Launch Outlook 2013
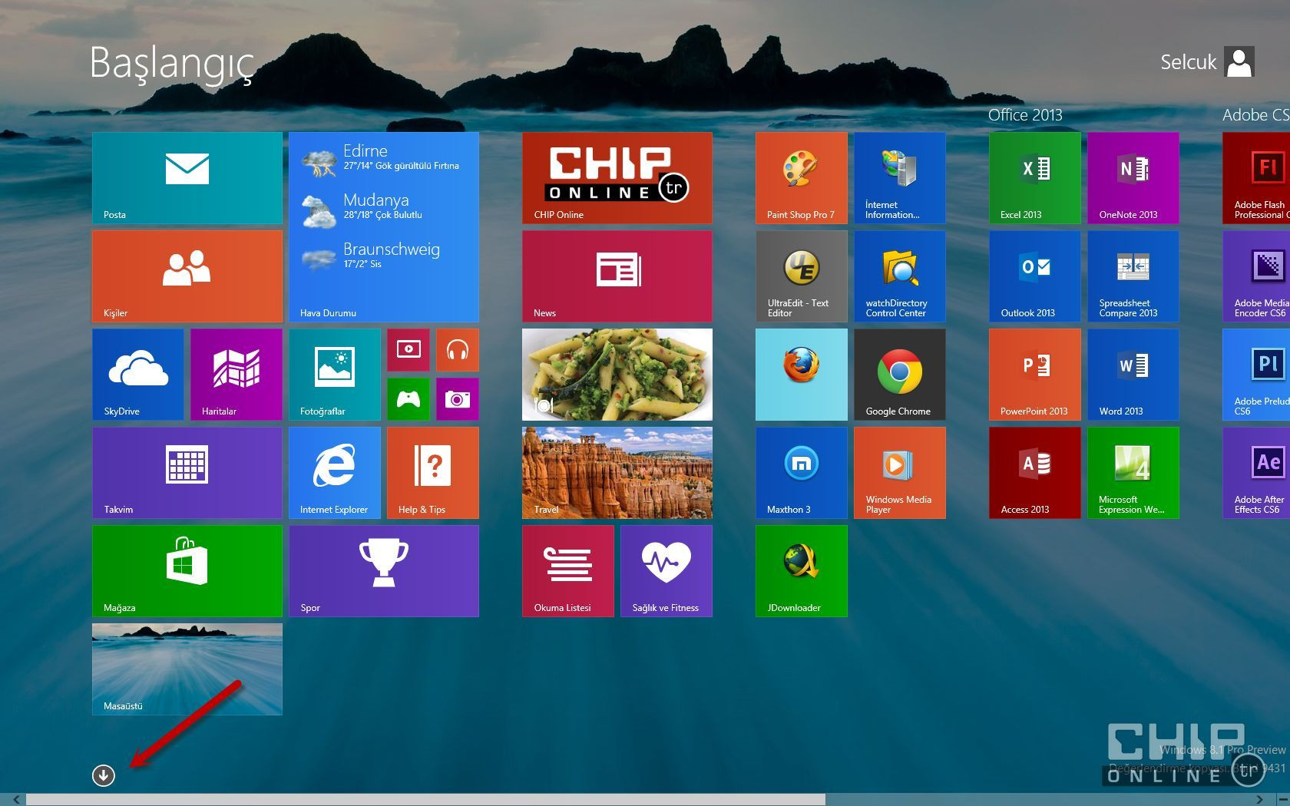The image size is (1290, 806). [x=1035, y=276]
